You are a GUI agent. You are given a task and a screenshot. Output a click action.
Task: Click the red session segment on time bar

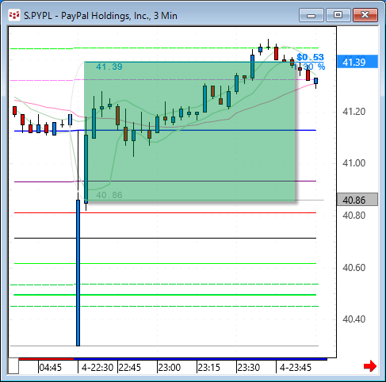[46, 359]
